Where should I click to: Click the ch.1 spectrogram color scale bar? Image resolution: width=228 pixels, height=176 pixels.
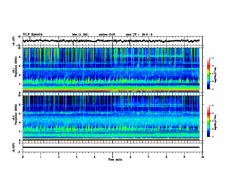click(x=208, y=74)
